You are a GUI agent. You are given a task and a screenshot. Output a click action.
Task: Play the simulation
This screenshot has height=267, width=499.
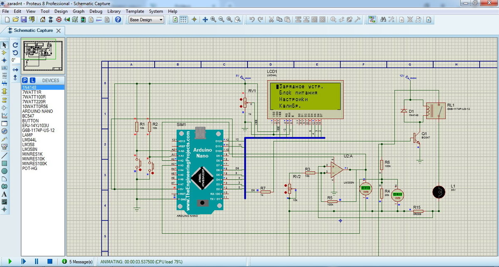[10, 261]
